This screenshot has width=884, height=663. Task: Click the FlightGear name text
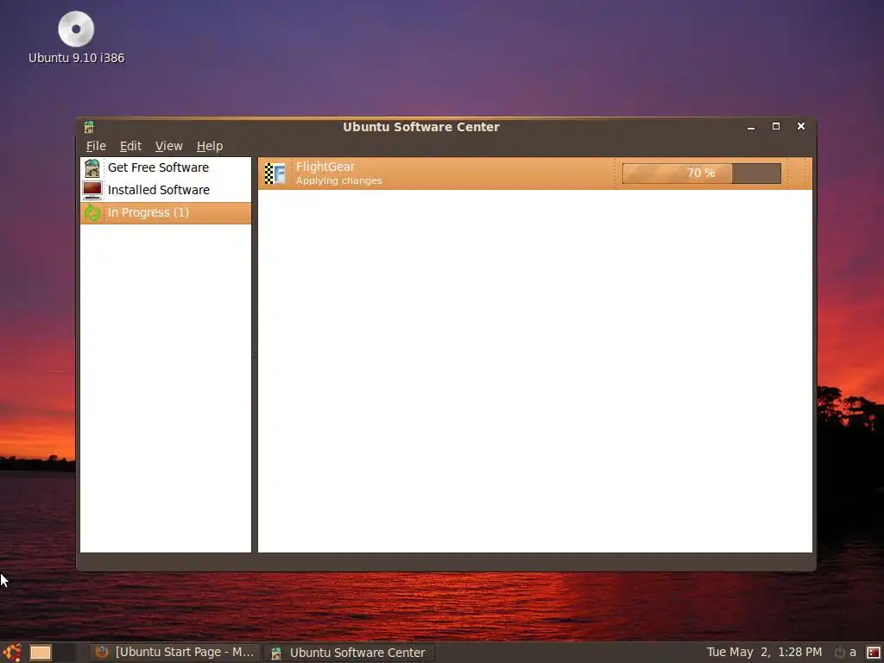(325, 167)
